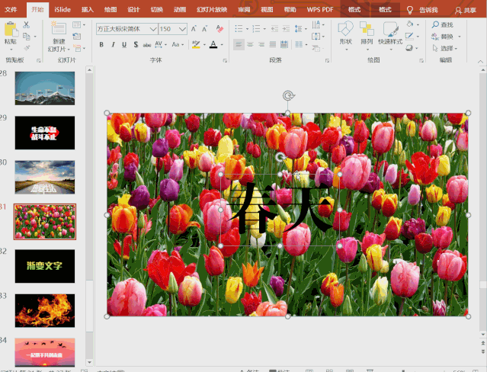Select slide 33 fire thumbnail
487x372 pixels.
point(45,310)
